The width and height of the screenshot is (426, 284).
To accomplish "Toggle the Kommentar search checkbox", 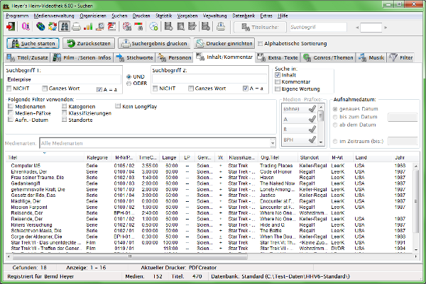I will click(278, 81).
